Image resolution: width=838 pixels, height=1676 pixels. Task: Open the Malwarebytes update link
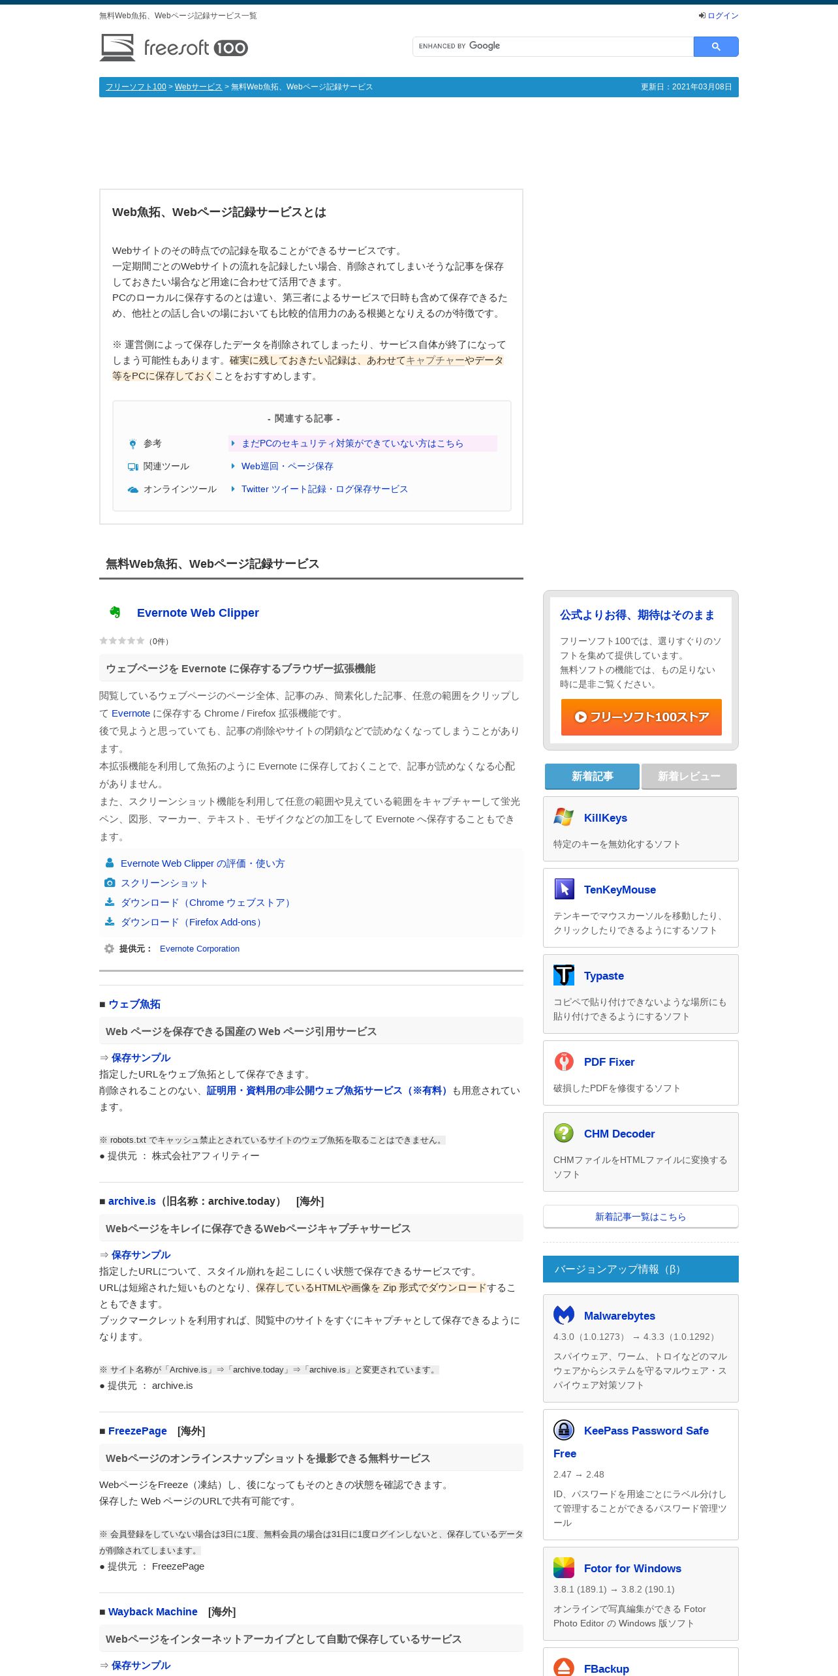click(619, 1316)
